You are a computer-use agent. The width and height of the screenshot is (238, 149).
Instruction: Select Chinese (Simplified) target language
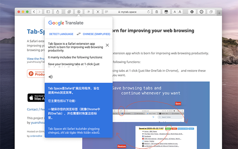click(96, 34)
